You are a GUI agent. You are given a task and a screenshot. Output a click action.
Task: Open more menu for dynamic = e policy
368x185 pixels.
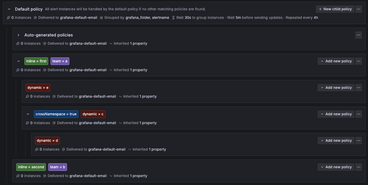(358, 88)
